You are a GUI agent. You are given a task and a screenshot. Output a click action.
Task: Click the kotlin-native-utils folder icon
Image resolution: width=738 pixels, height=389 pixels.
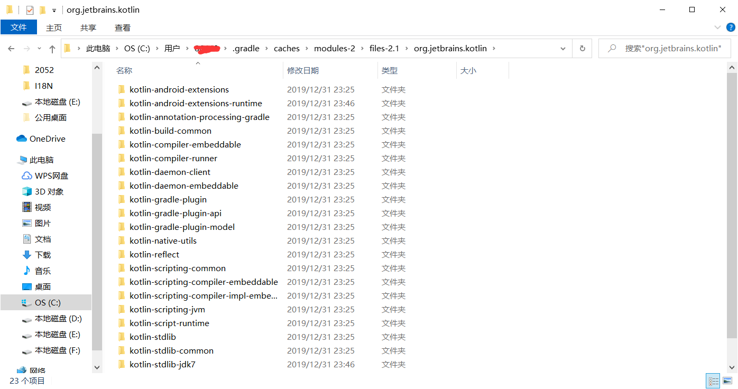point(122,240)
